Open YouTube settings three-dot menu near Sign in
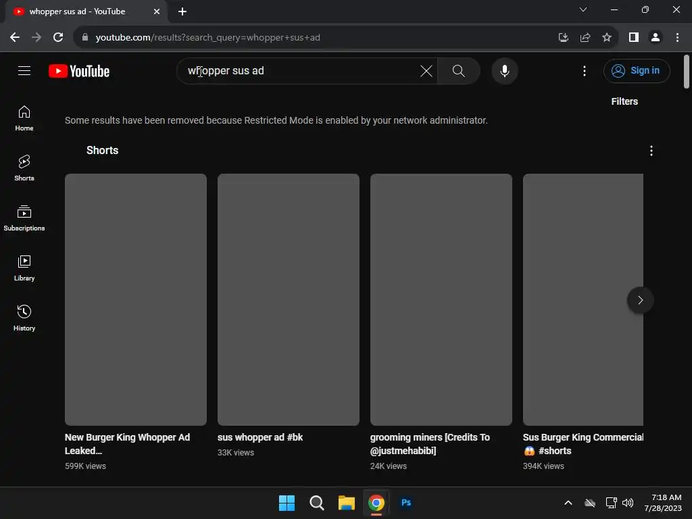The image size is (692, 519). pos(585,70)
